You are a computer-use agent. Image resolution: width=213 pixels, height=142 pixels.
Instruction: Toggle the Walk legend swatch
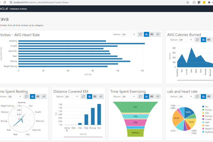pos(203,122)
